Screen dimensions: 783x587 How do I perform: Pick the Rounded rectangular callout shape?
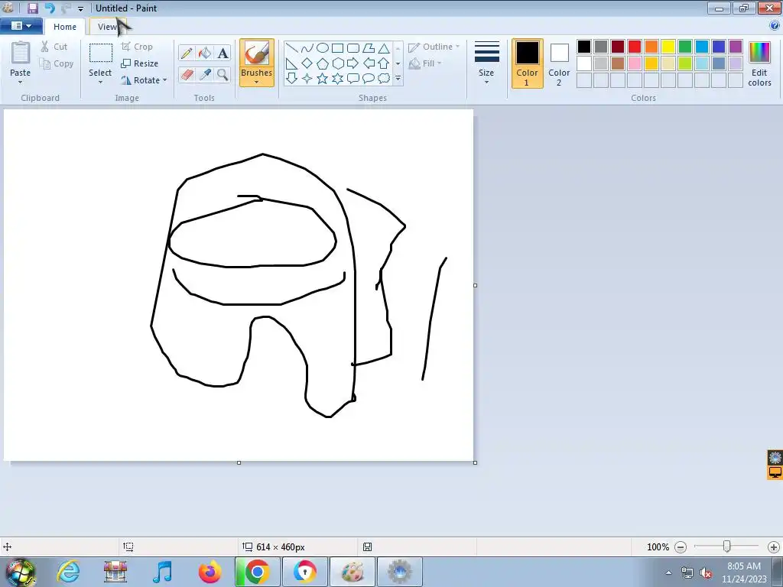[x=353, y=79]
